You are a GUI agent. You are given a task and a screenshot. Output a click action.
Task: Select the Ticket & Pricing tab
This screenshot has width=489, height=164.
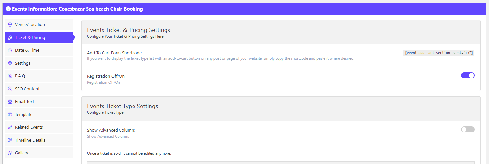(30, 38)
